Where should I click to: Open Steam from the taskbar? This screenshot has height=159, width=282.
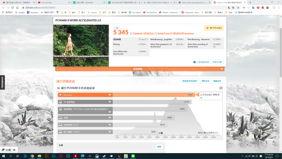click(104, 156)
